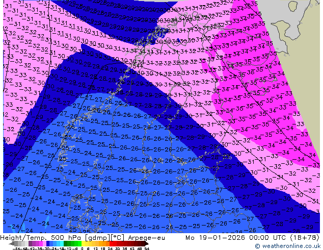Click the forecast date 'Mo 19-01-2026 00:00 UTC'
This screenshot has height=250, width=323.
[236, 238]
